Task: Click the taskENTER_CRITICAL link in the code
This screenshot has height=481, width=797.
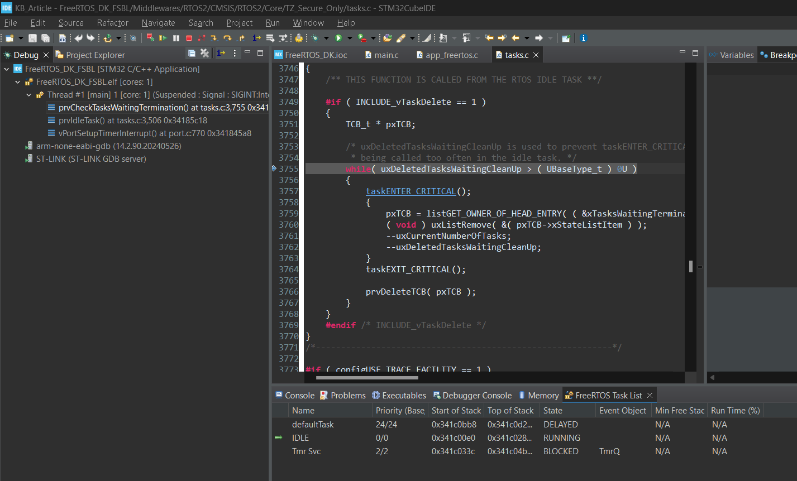Action: pos(411,191)
